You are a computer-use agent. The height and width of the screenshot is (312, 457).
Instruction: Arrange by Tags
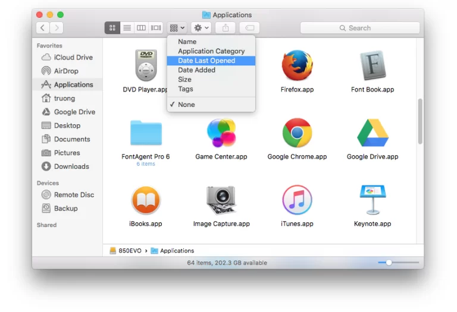pyautogui.click(x=211, y=89)
